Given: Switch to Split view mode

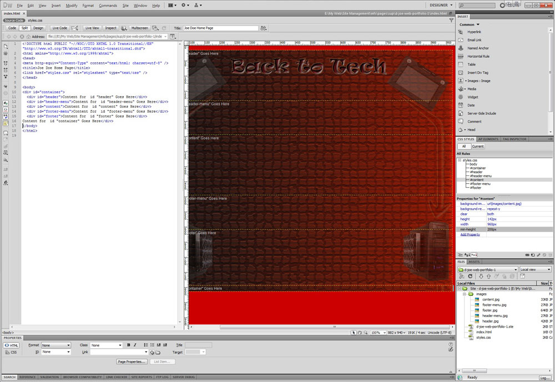Looking at the screenshot, I should point(24,28).
